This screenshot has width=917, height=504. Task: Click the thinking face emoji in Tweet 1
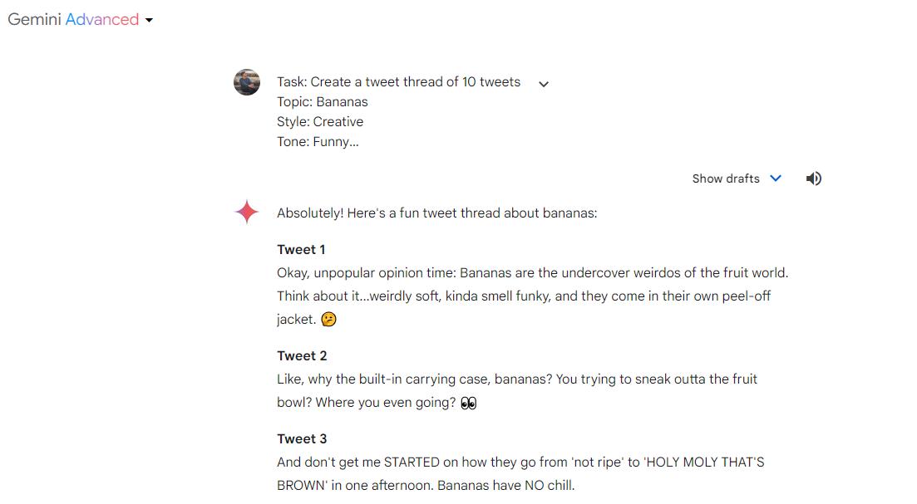329,320
